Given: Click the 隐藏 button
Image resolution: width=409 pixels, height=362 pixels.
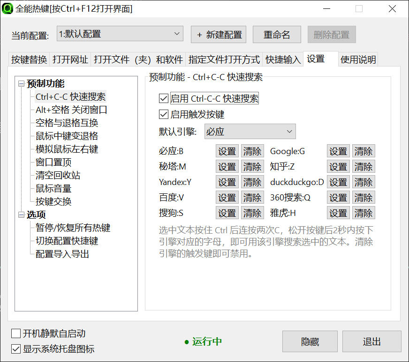Looking at the screenshot, I should [310, 341].
